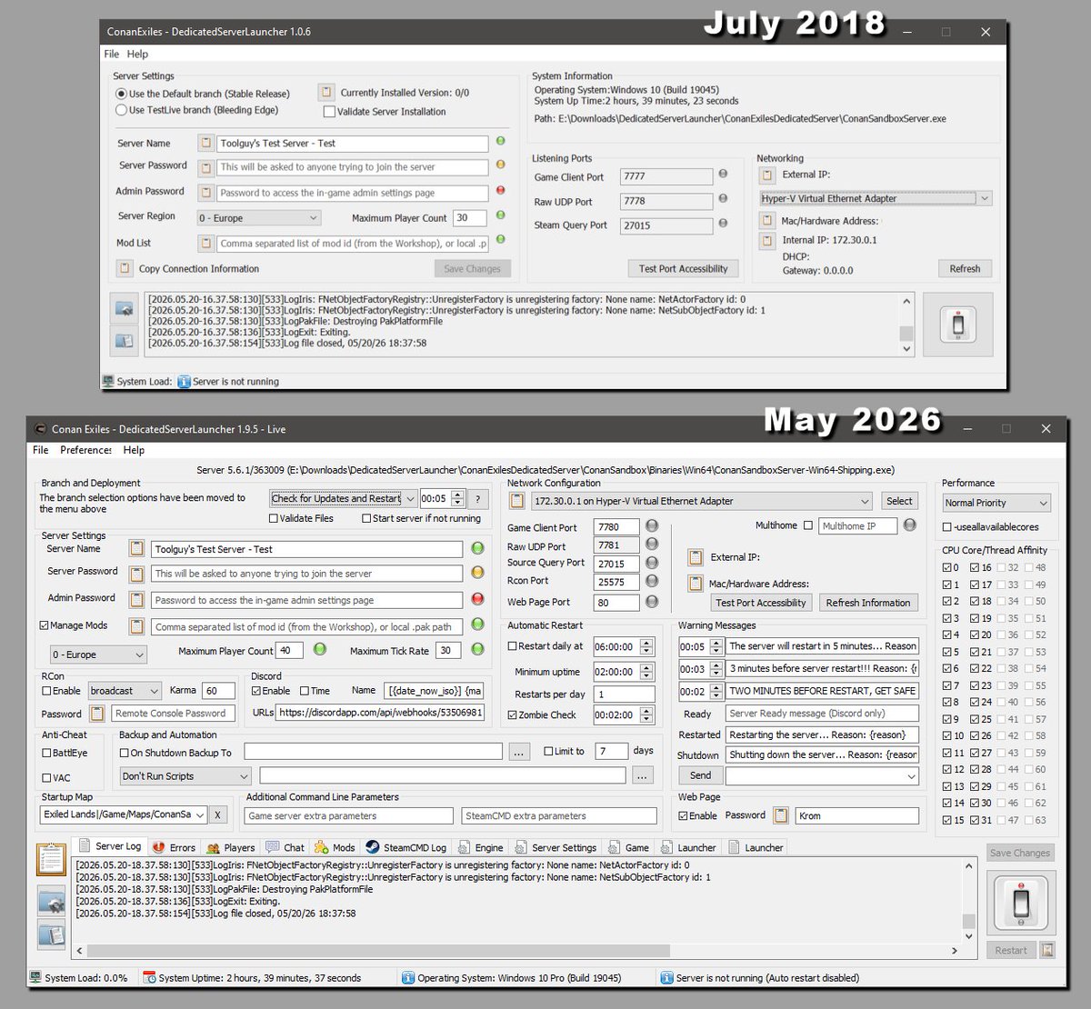Click copy icon beside Internal IP in 1.0.6 window

[767, 240]
